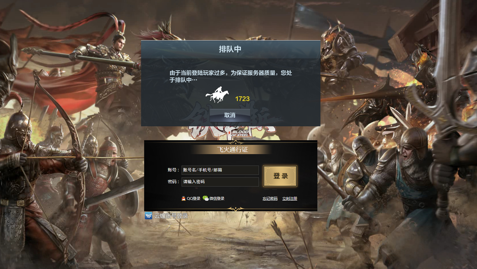Click the golden 登录 login button
The image size is (477, 269).
pos(280,176)
